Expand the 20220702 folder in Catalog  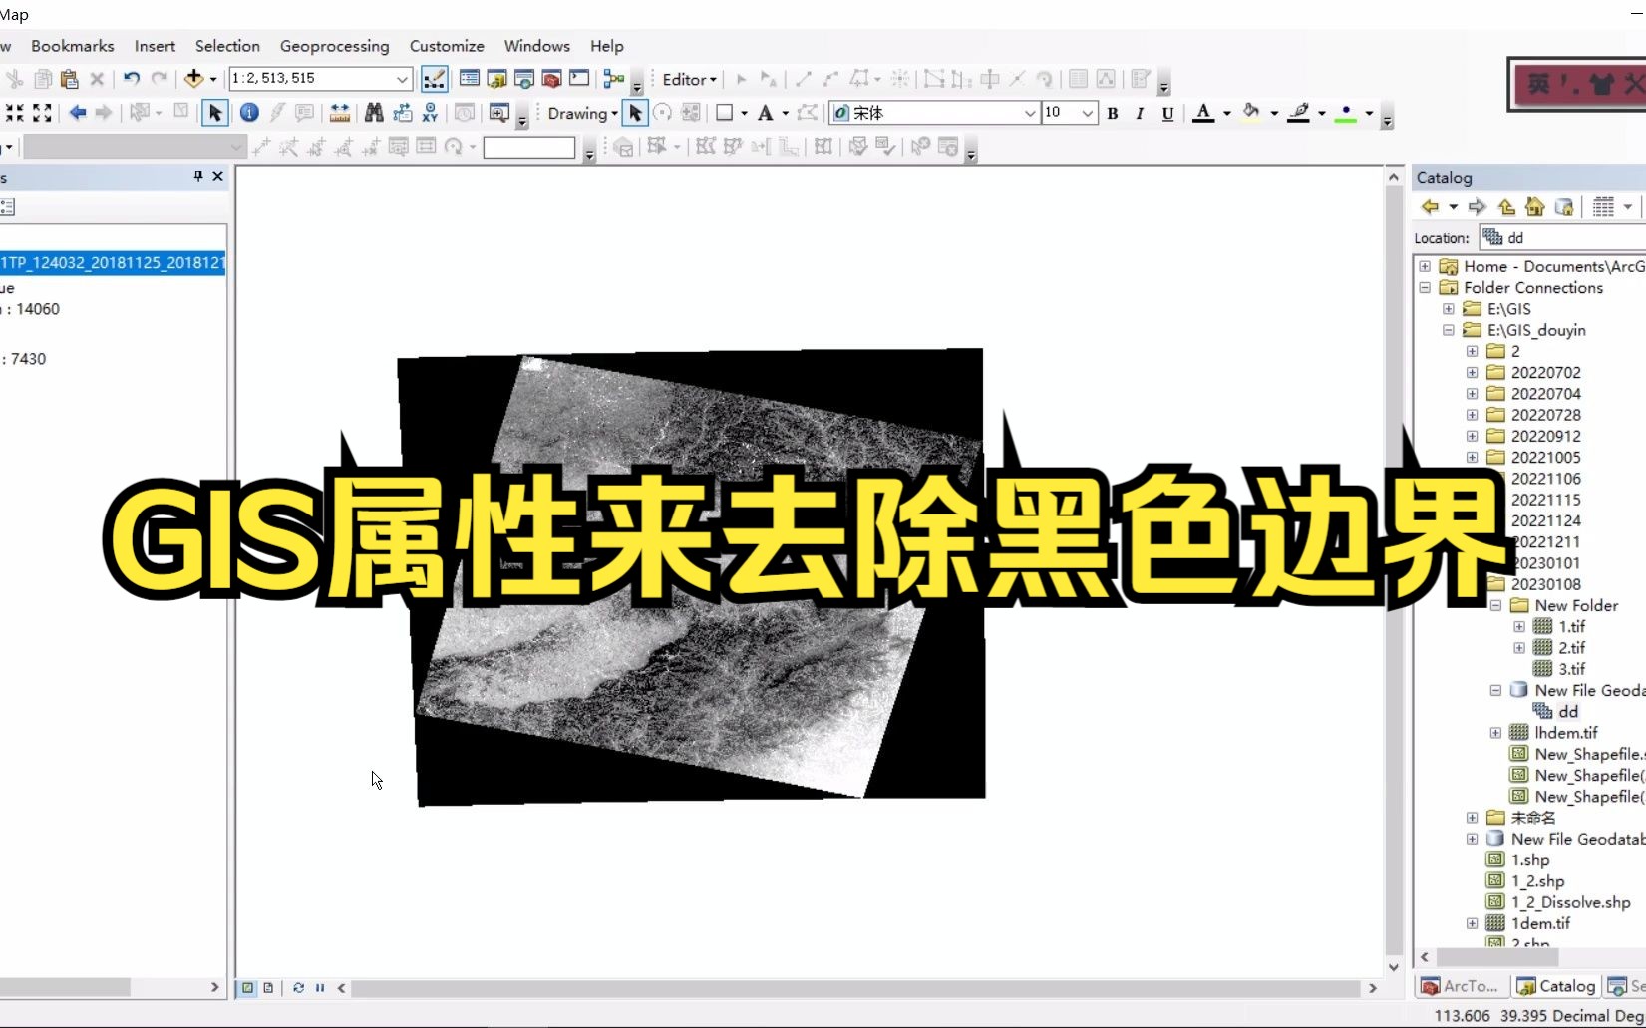(1472, 372)
